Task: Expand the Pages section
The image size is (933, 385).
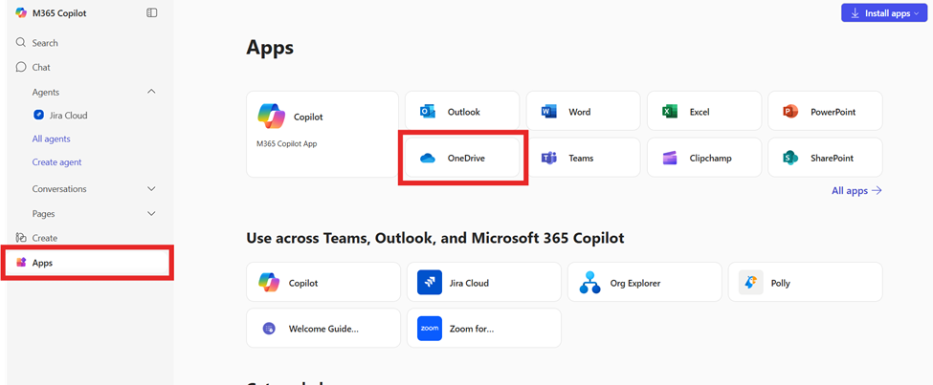Action: click(x=151, y=214)
